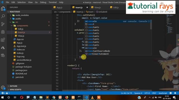The width and height of the screenshot is (179, 100).
Task: Open the Manage gear icon
Action: (x=3, y=87)
